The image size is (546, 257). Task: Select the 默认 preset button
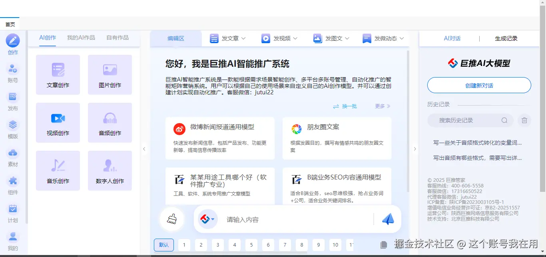point(164,245)
